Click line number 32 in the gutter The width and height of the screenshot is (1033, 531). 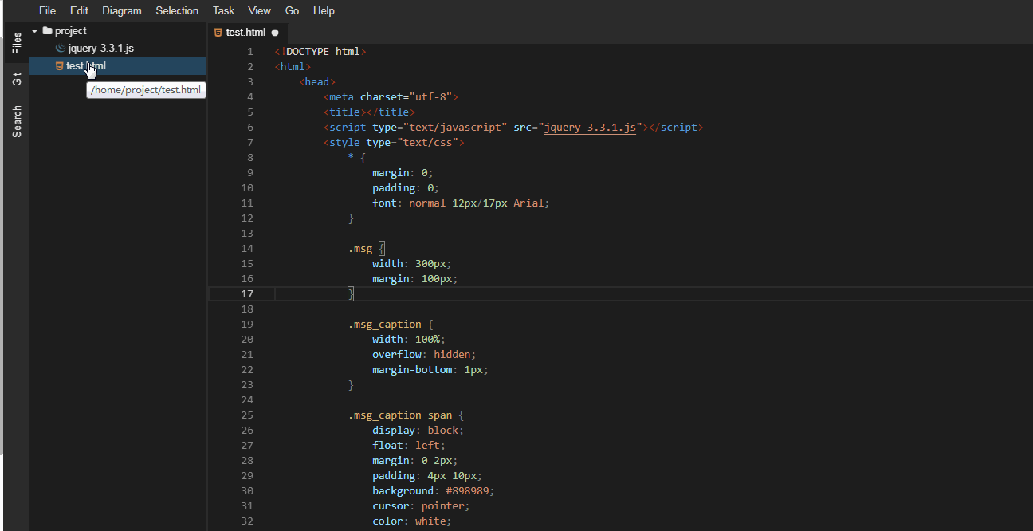pyautogui.click(x=247, y=521)
